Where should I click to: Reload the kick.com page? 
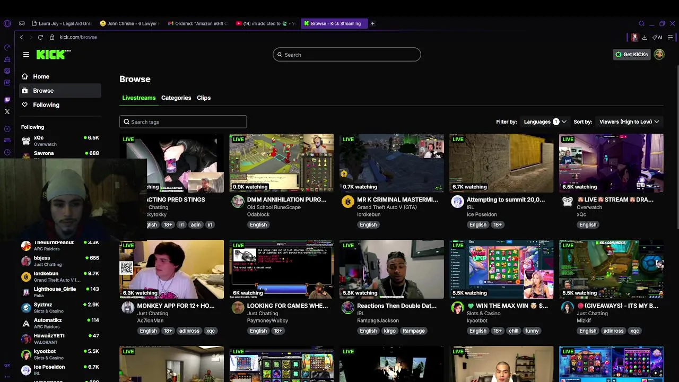(x=40, y=37)
